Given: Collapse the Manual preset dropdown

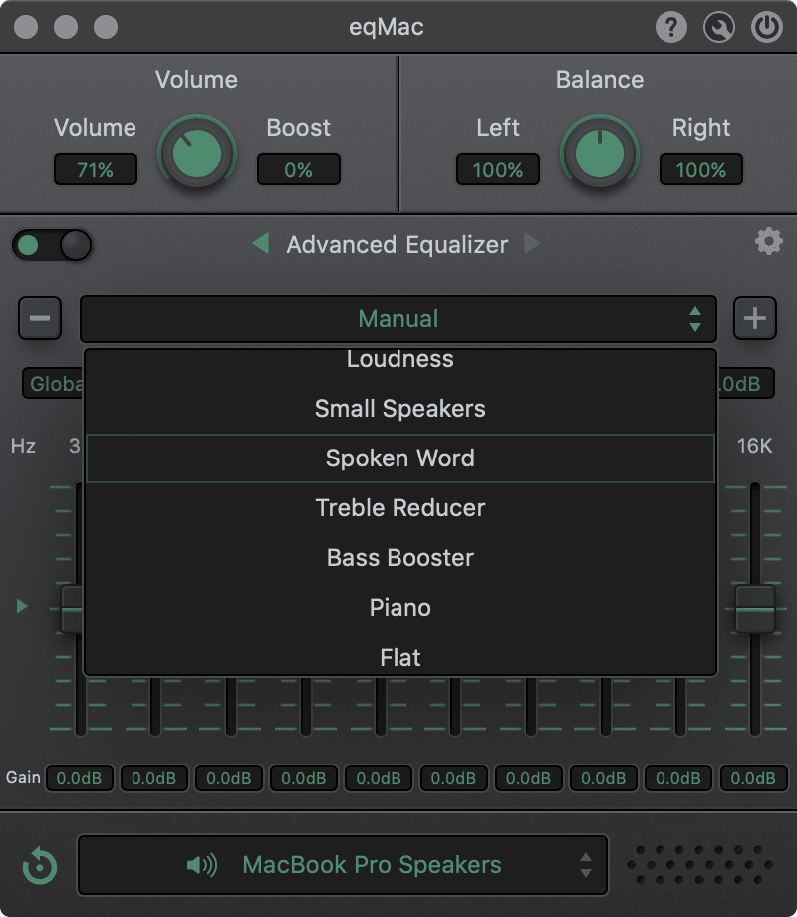Looking at the screenshot, I should pos(398,319).
